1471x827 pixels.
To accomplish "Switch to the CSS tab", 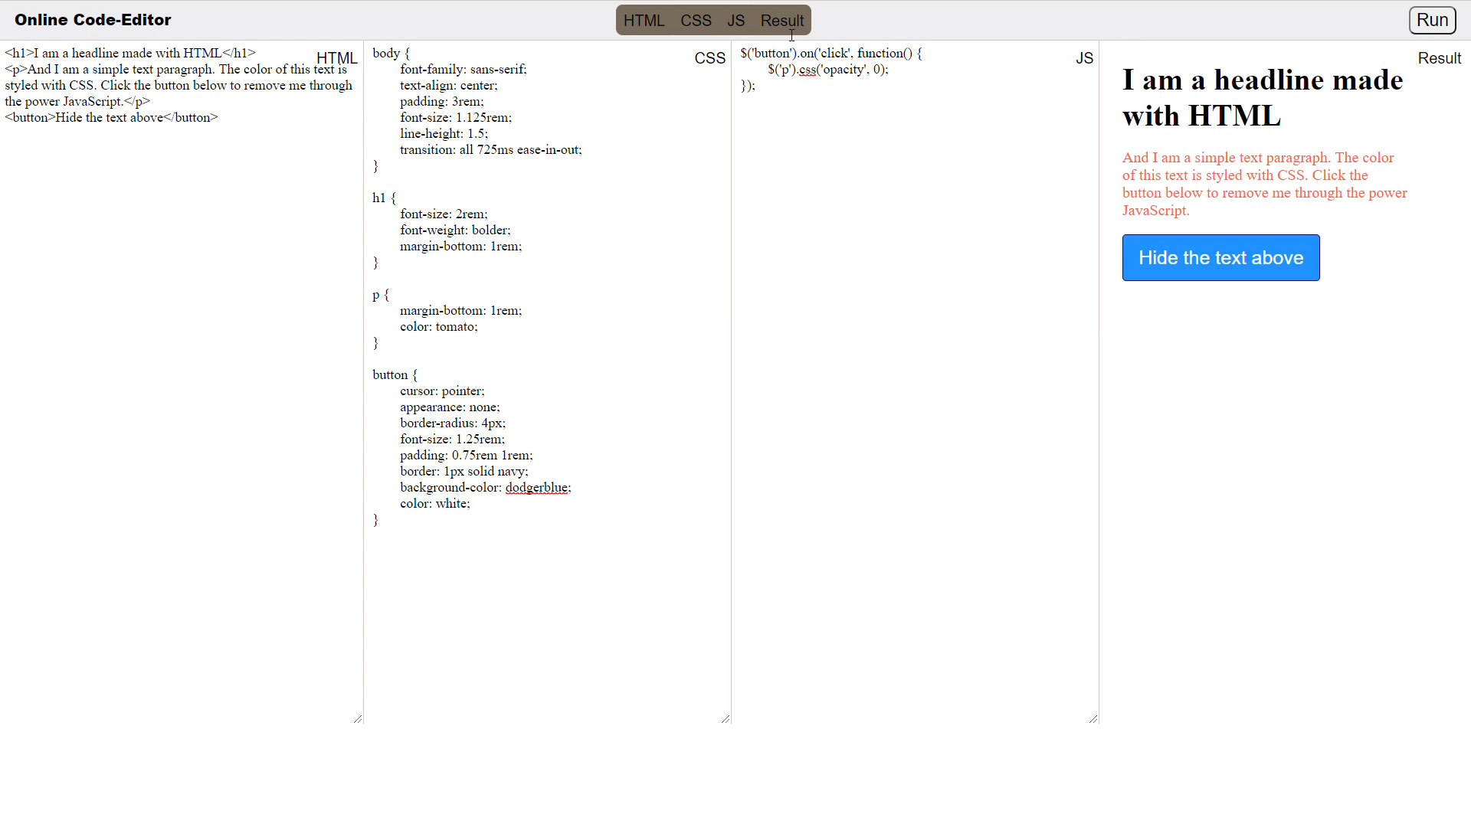I will pyautogui.click(x=696, y=20).
